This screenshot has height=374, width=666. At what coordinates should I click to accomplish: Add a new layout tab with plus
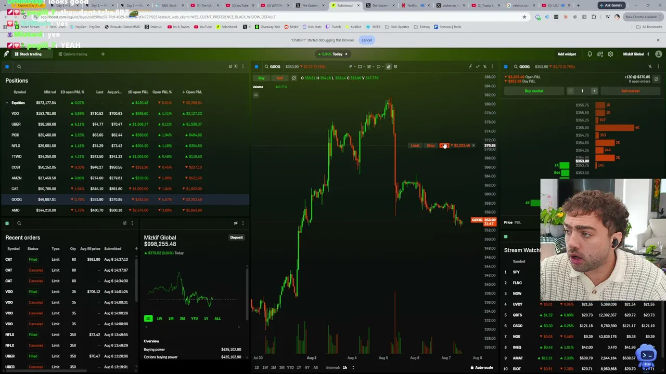click(103, 54)
